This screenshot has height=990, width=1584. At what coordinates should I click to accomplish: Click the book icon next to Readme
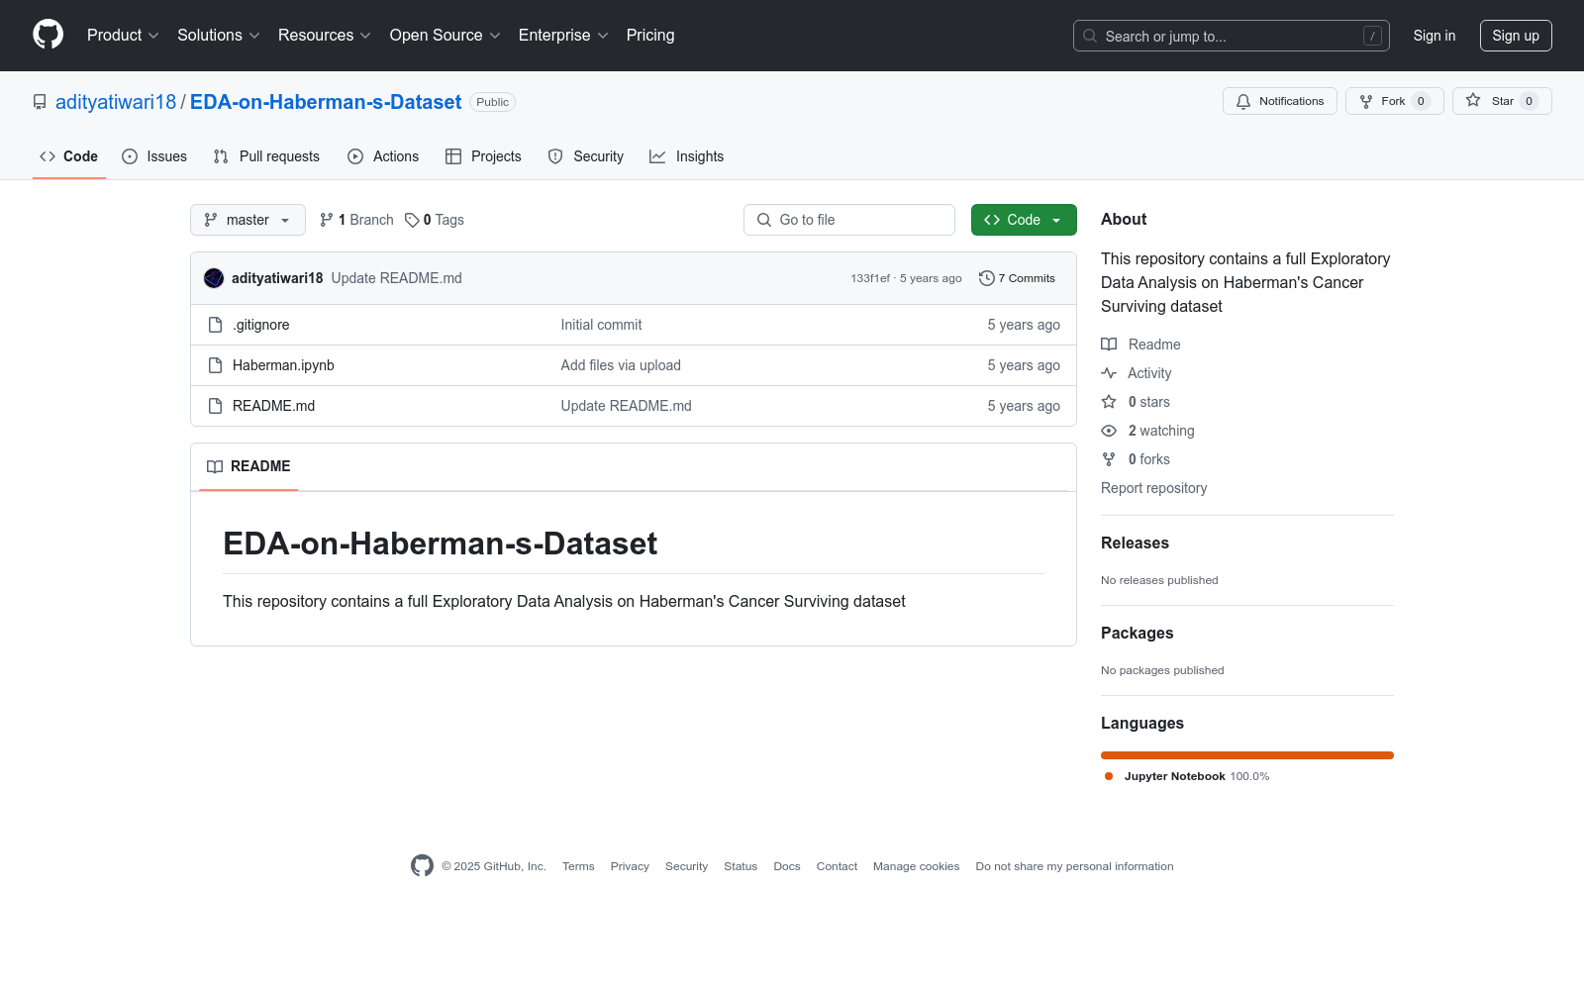tap(1109, 345)
